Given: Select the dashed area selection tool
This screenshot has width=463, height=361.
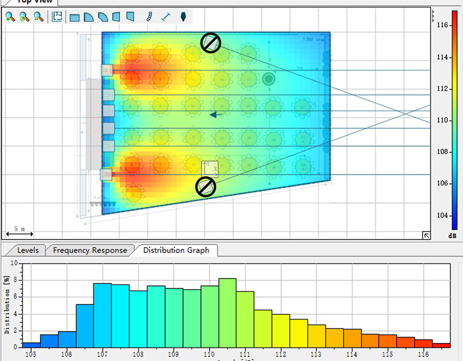Looking at the screenshot, I should 57,17.
